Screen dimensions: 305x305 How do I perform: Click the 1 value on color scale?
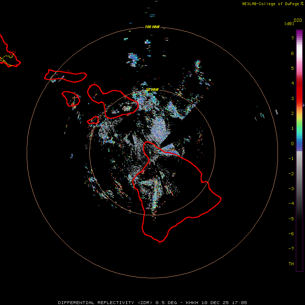(x=292, y=128)
